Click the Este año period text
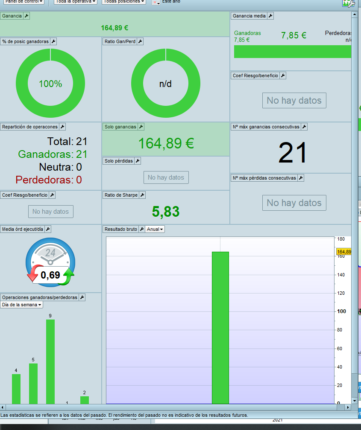Screen dimensions: 361x430 (171, 2)
